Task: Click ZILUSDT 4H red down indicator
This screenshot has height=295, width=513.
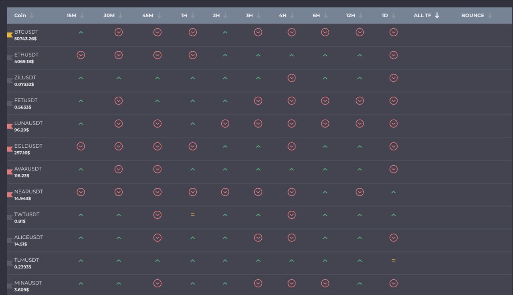Action: click(292, 78)
